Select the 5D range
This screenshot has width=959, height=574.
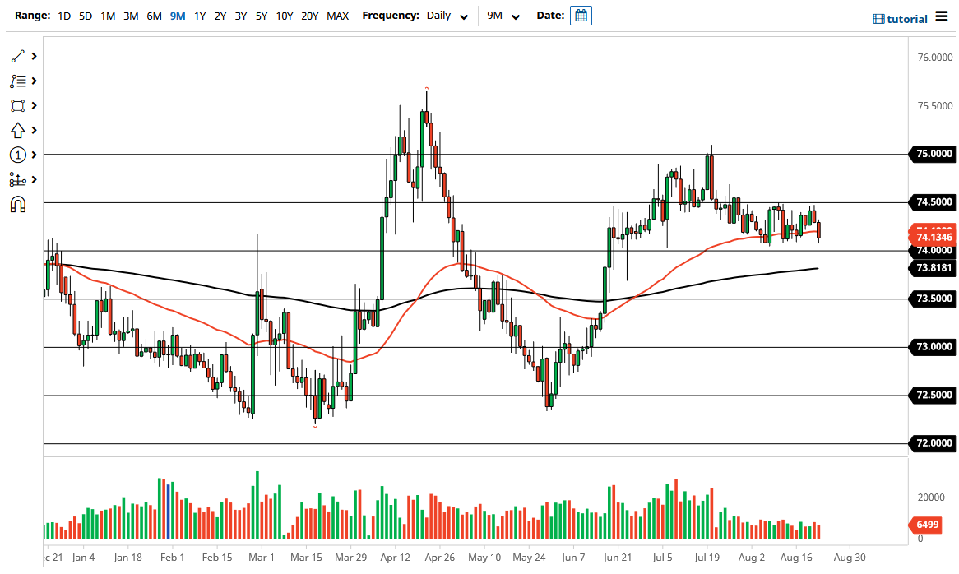86,16
